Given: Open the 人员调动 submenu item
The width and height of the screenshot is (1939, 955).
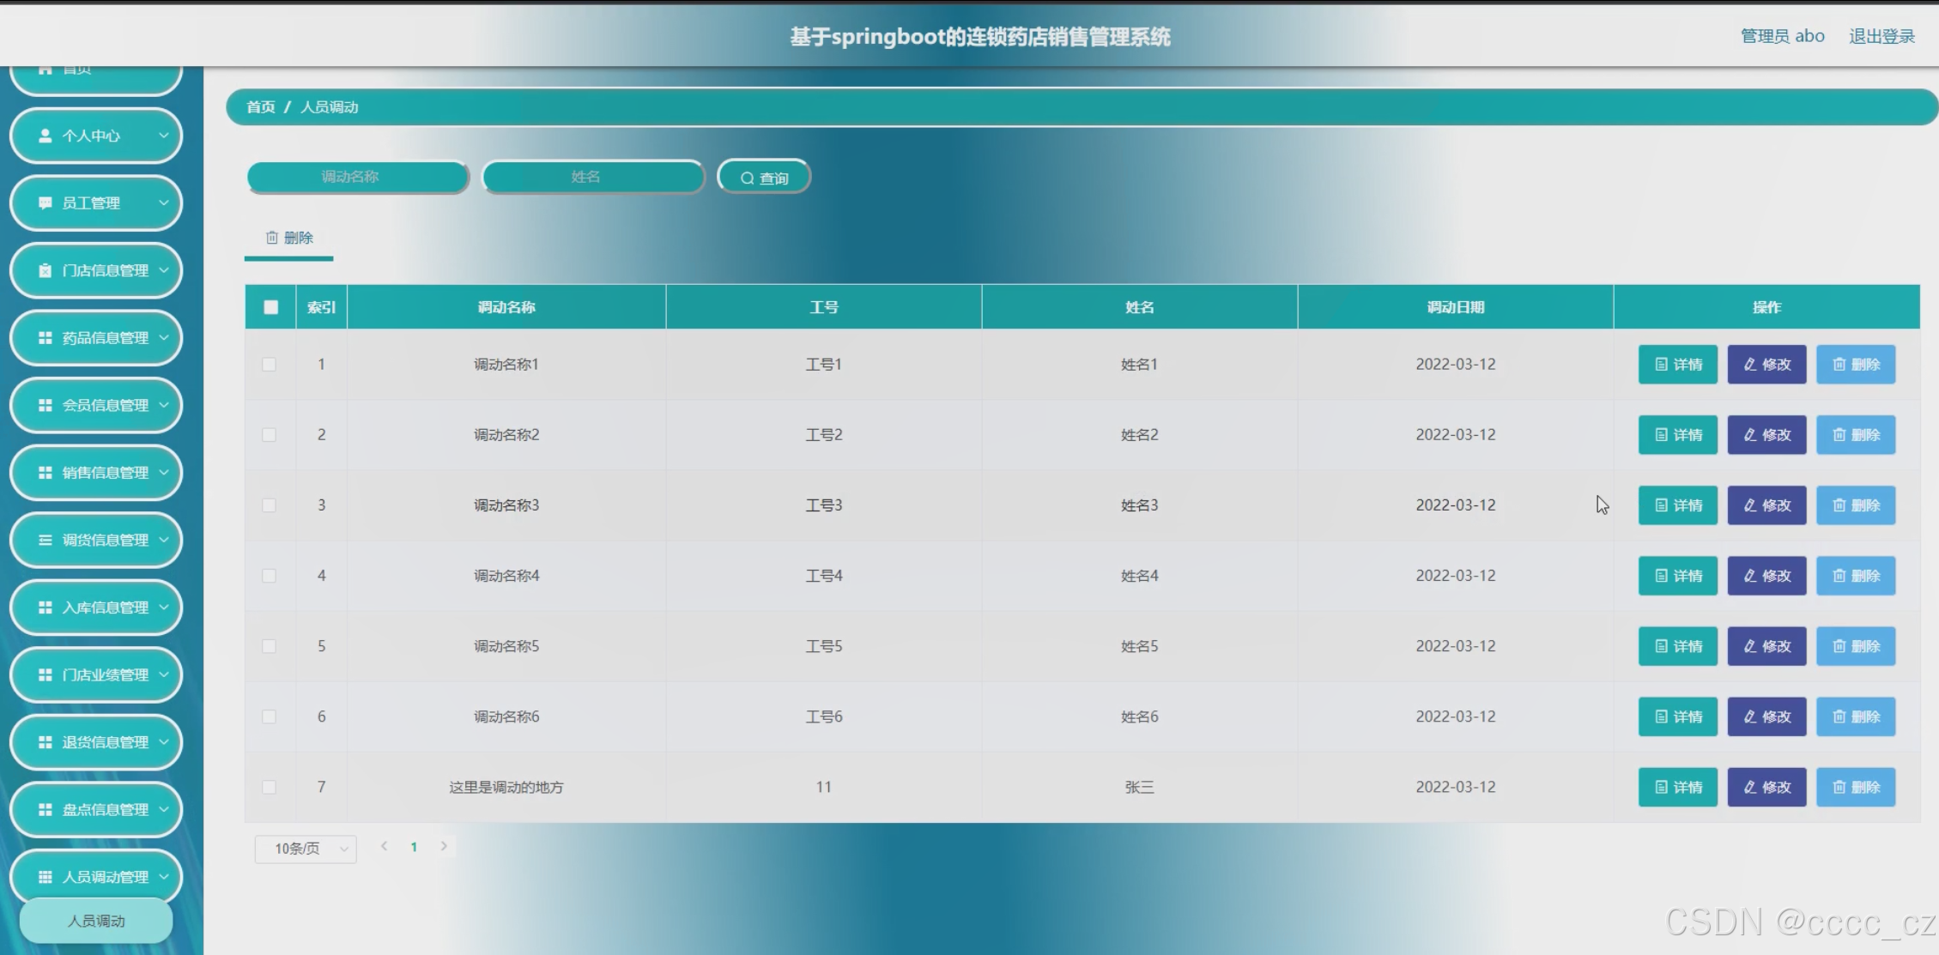Looking at the screenshot, I should [x=96, y=921].
